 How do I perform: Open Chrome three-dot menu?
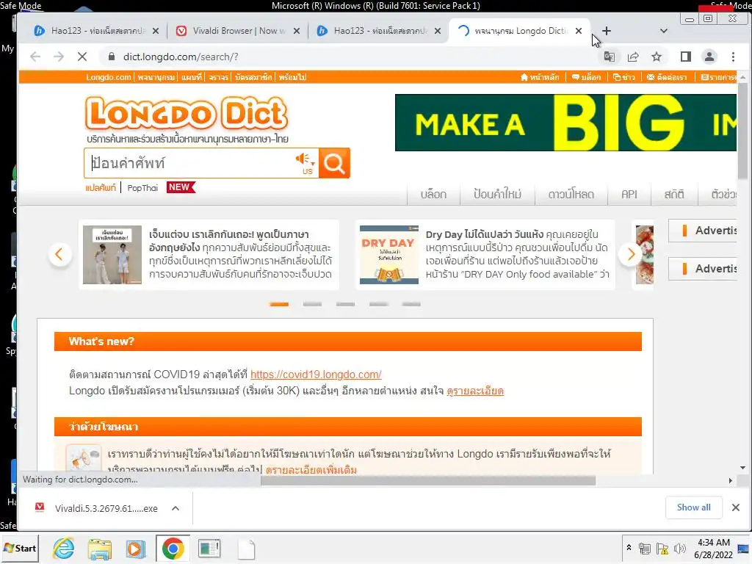733,57
